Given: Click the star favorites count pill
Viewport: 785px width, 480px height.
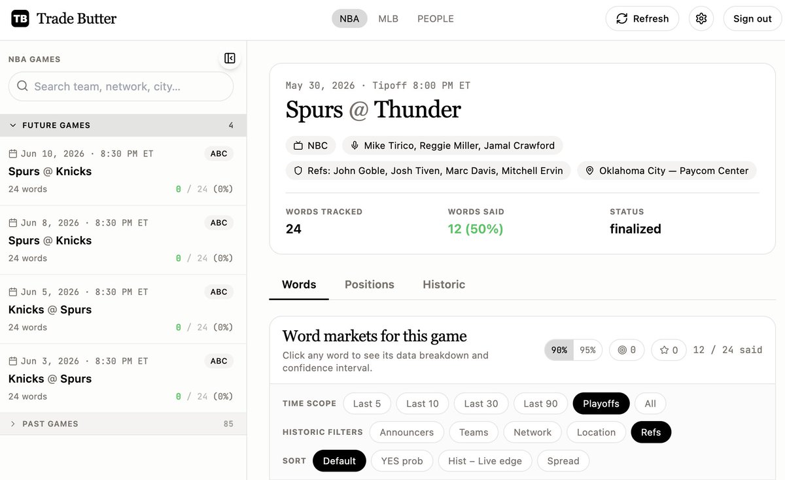Looking at the screenshot, I should (668, 350).
